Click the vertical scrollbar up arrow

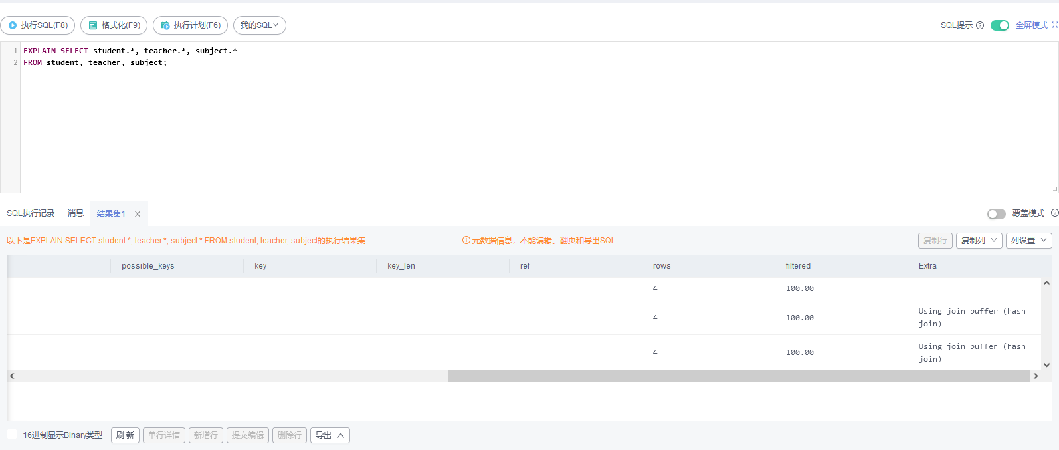point(1046,283)
